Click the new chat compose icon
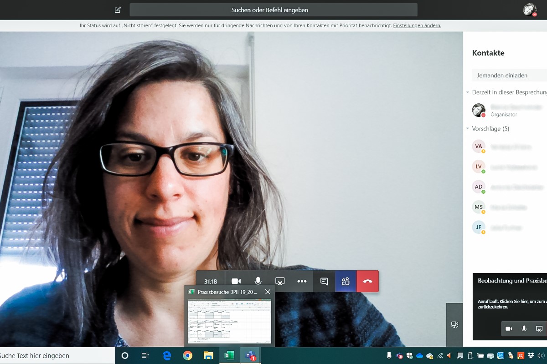 click(x=118, y=10)
